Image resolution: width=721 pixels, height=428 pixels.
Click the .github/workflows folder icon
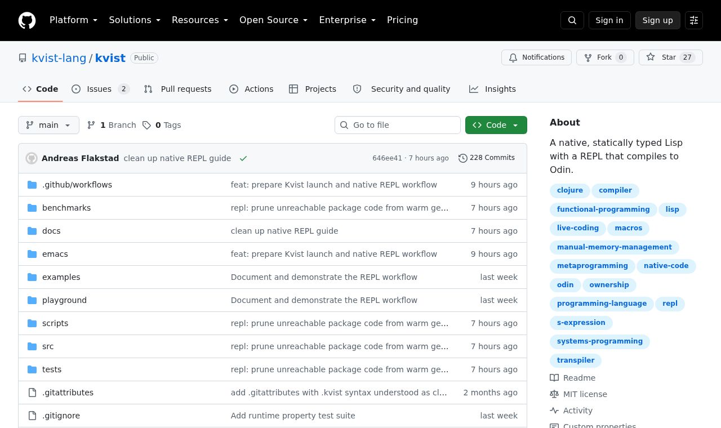point(32,185)
